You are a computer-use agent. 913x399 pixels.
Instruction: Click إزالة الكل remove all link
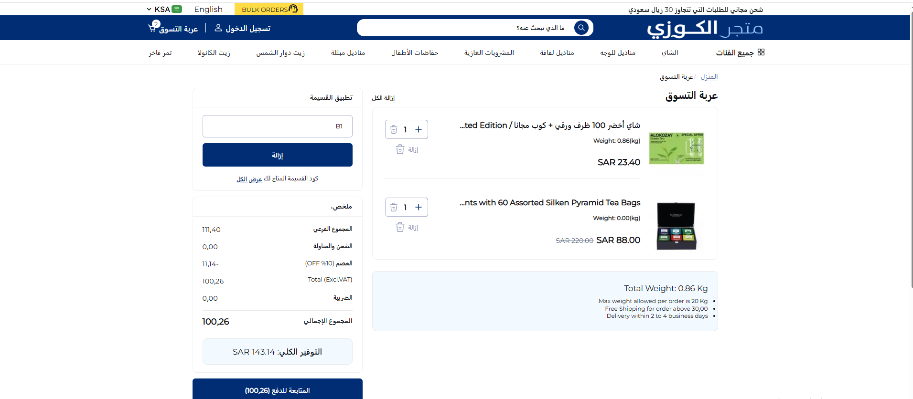[383, 98]
